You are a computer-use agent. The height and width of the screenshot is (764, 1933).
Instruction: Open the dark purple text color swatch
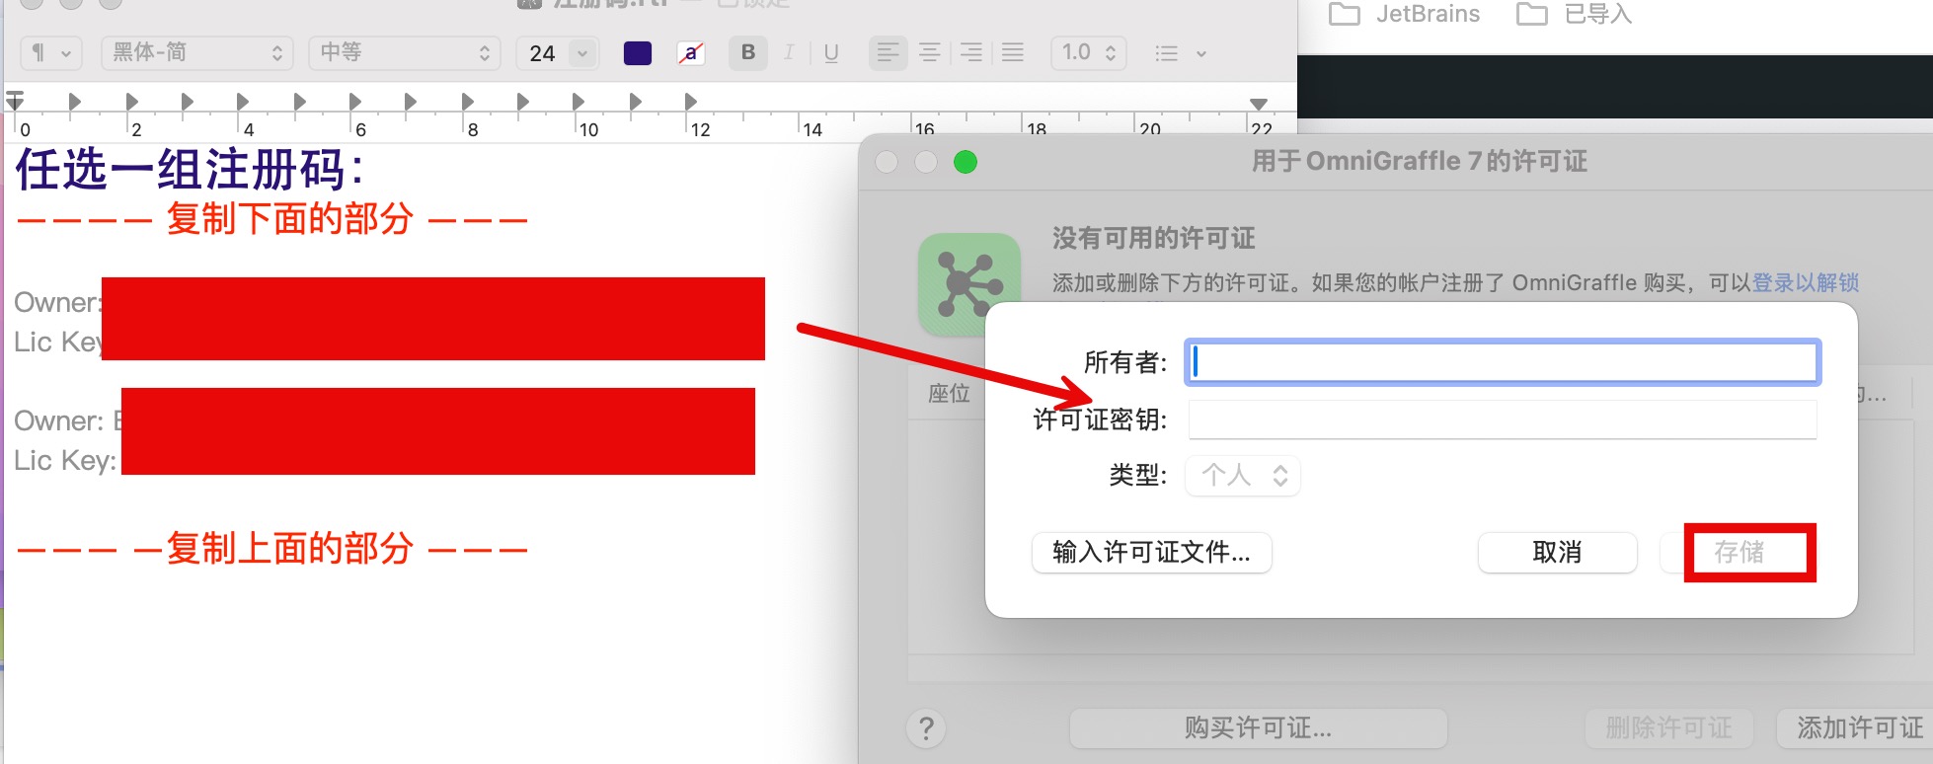click(638, 53)
